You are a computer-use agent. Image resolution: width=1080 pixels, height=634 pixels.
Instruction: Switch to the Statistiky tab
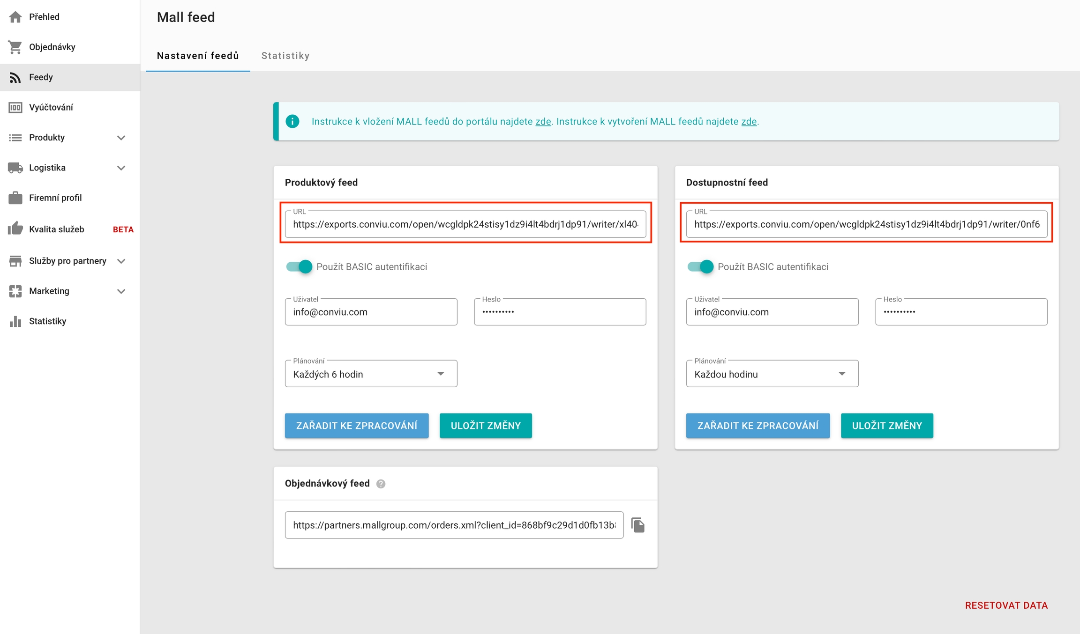click(285, 56)
